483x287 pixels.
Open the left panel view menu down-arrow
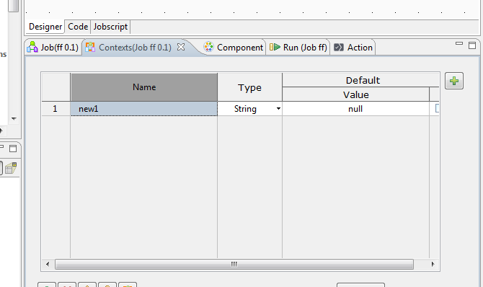coord(14,118)
